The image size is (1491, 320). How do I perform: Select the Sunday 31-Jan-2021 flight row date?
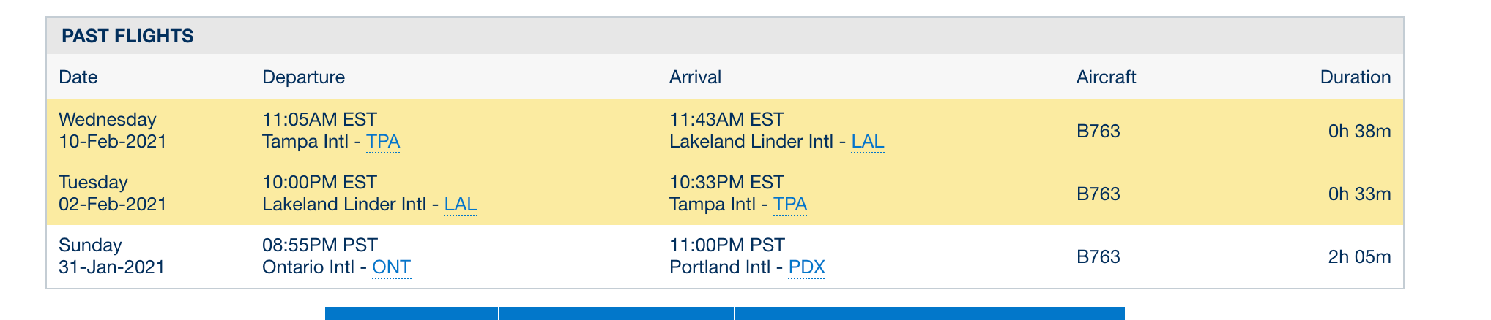point(111,256)
